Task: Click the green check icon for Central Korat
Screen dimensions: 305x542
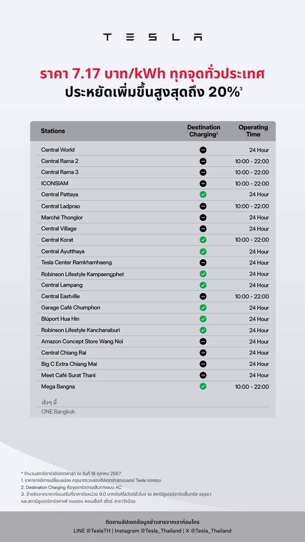Action: point(203,240)
